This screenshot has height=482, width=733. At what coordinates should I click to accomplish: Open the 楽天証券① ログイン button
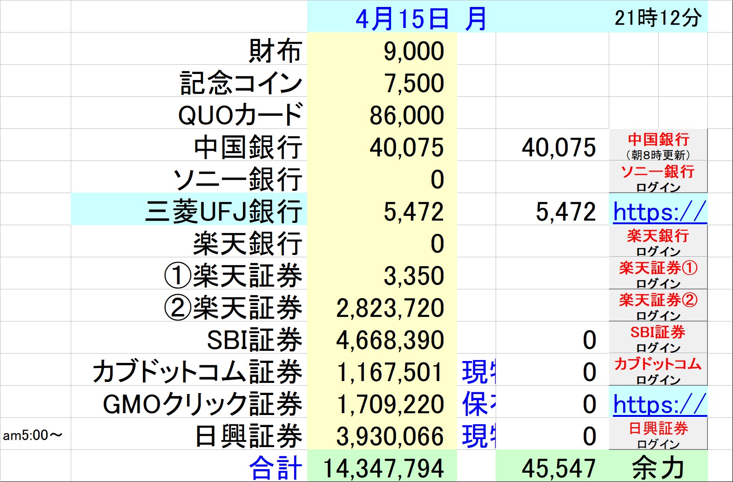[x=658, y=274]
